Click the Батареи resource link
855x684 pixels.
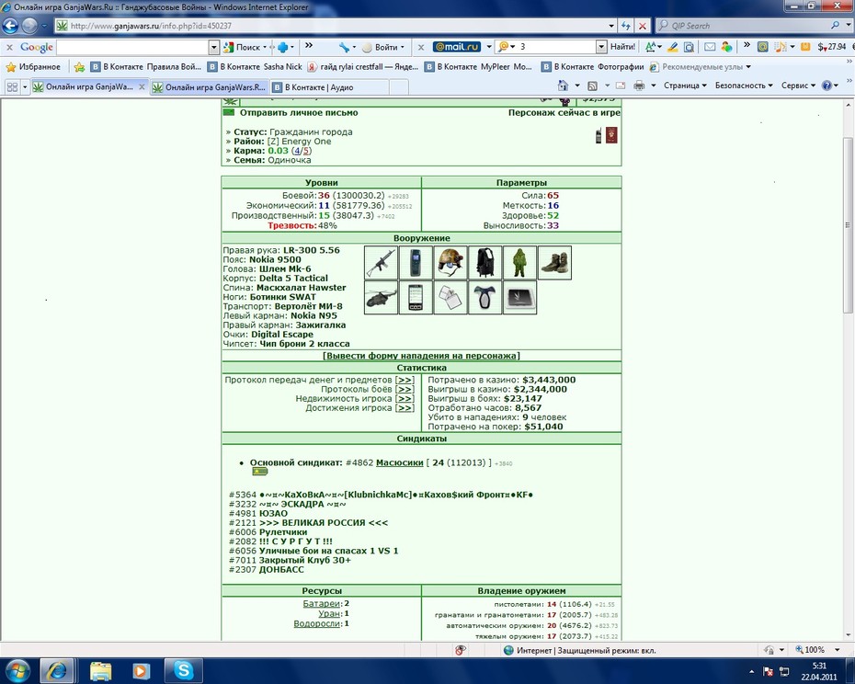click(x=322, y=603)
